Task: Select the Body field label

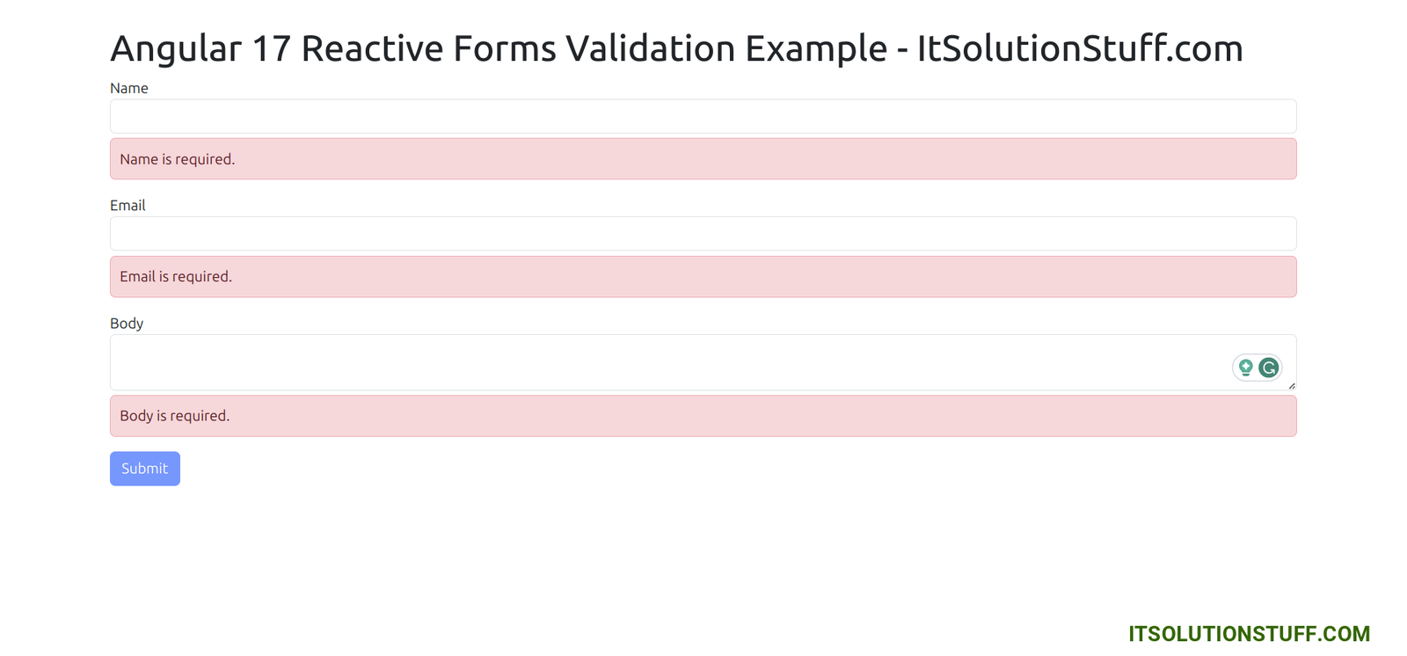Action: pyautogui.click(x=127, y=323)
